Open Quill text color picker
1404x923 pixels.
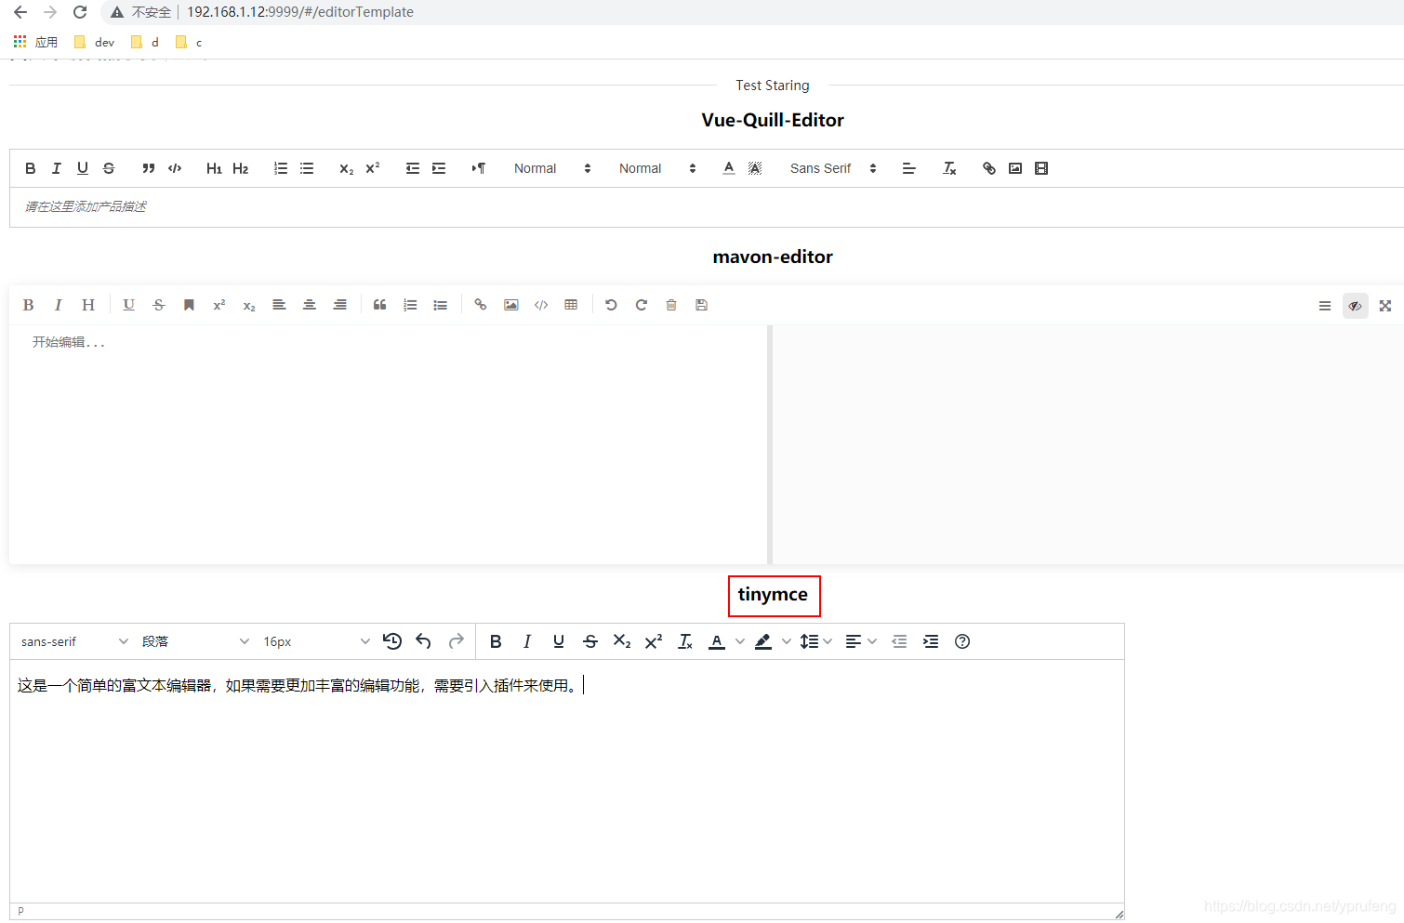pyautogui.click(x=729, y=168)
